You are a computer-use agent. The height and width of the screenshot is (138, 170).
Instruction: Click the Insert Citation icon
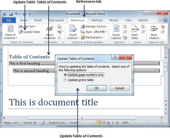[73, 28]
